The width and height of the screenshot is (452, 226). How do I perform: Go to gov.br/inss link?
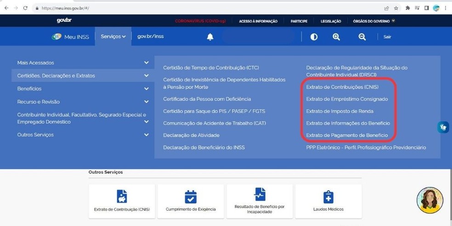click(151, 36)
